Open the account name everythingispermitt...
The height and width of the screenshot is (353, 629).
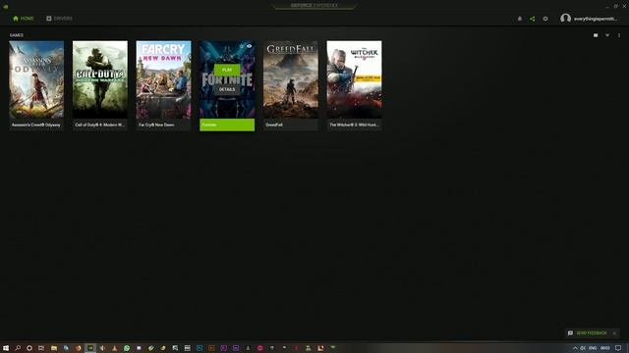(596, 19)
